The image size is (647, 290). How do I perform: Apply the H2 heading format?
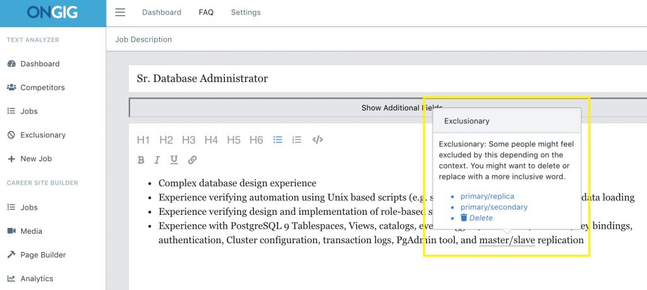pos(166,140)
